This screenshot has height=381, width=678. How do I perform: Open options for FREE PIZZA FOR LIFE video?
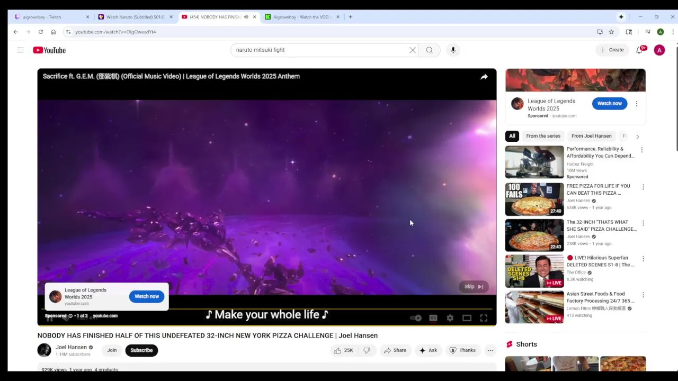pos(643,187)
